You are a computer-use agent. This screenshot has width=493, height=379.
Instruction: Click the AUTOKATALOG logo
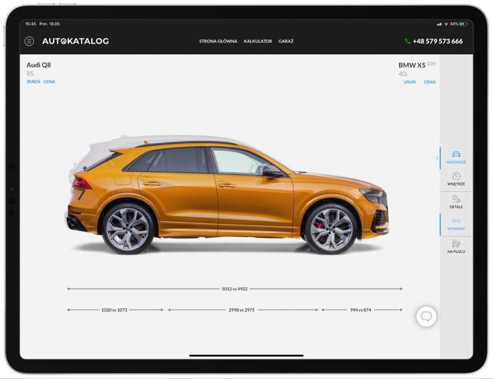pos(75,41)
